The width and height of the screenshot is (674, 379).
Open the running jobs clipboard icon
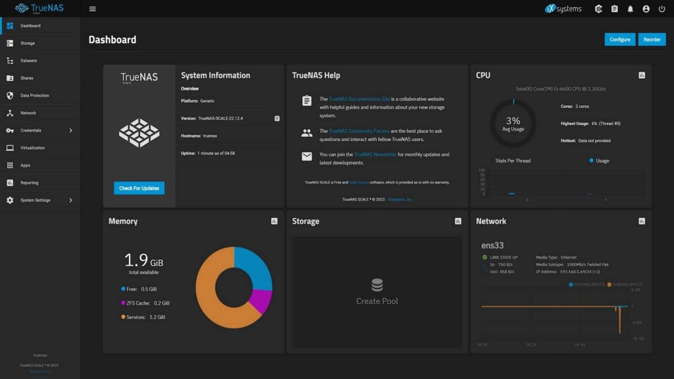coord(615,9)
